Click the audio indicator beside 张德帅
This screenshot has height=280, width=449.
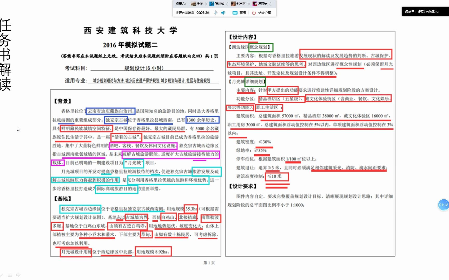(227, 4)
